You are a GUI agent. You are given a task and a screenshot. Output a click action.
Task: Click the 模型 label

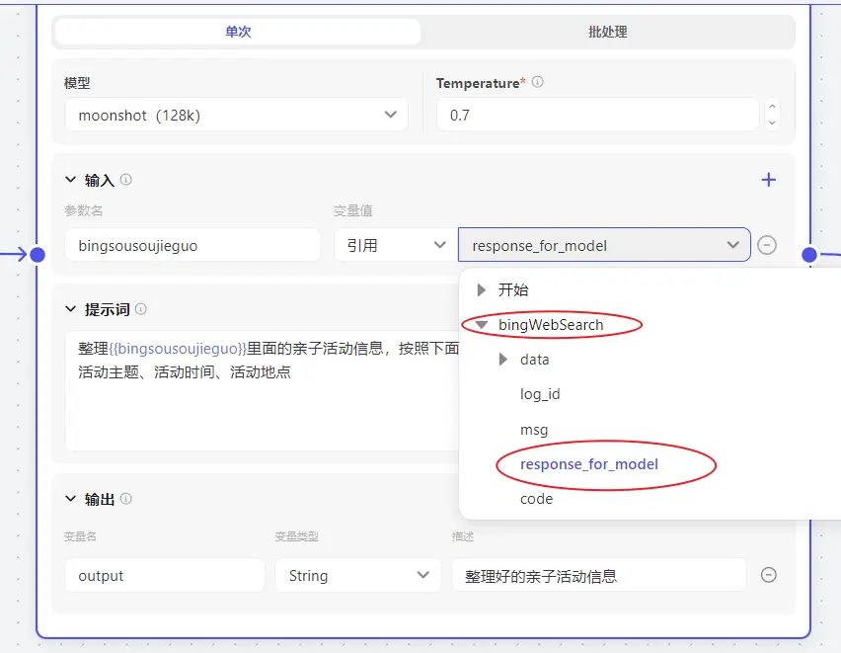(77, 83)
